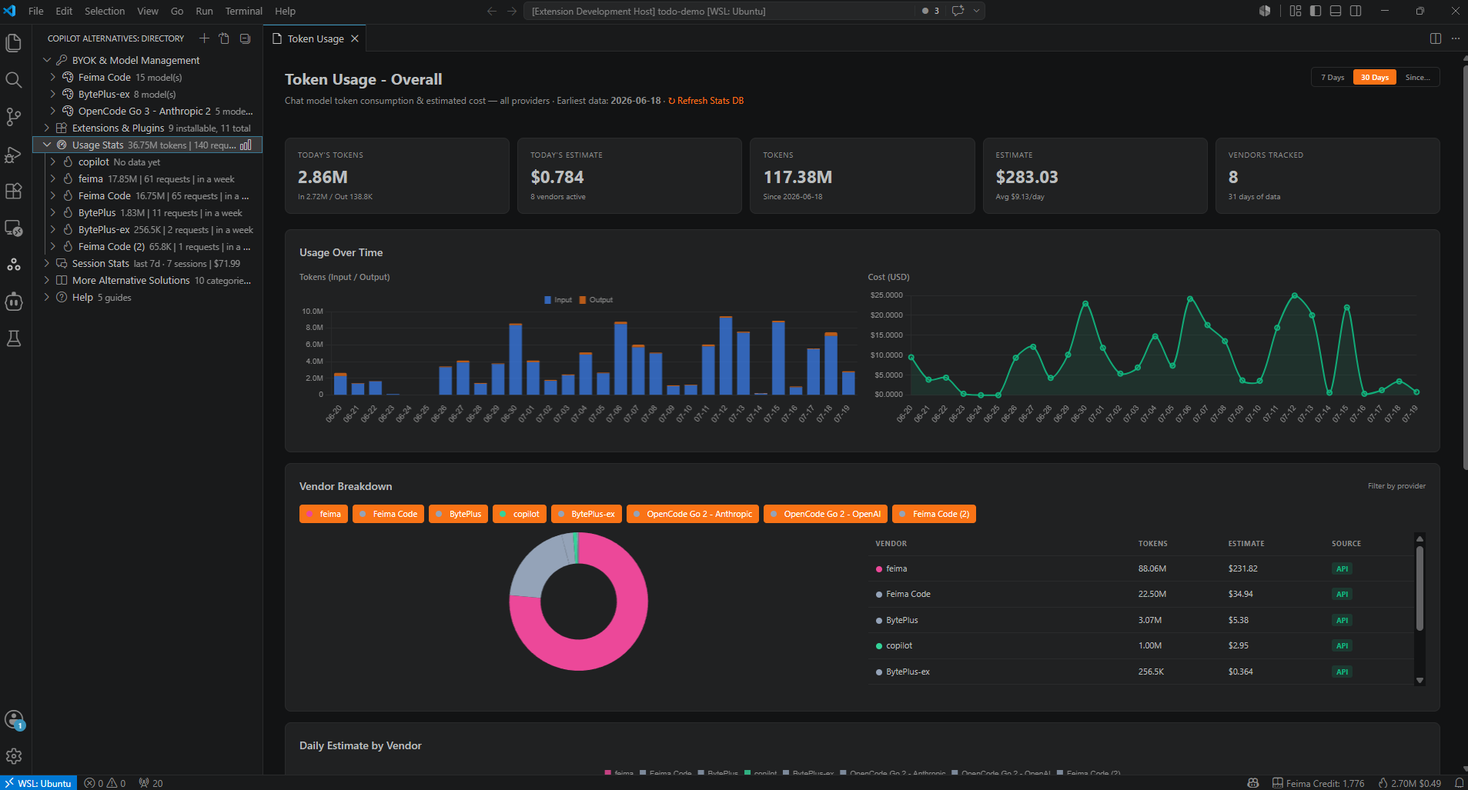
Task: Click the Copilot status icon in status bar
Action: tap(1253, 783)
